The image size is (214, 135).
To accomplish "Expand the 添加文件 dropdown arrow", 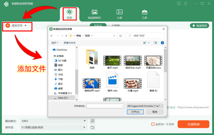I will point(26,26).
